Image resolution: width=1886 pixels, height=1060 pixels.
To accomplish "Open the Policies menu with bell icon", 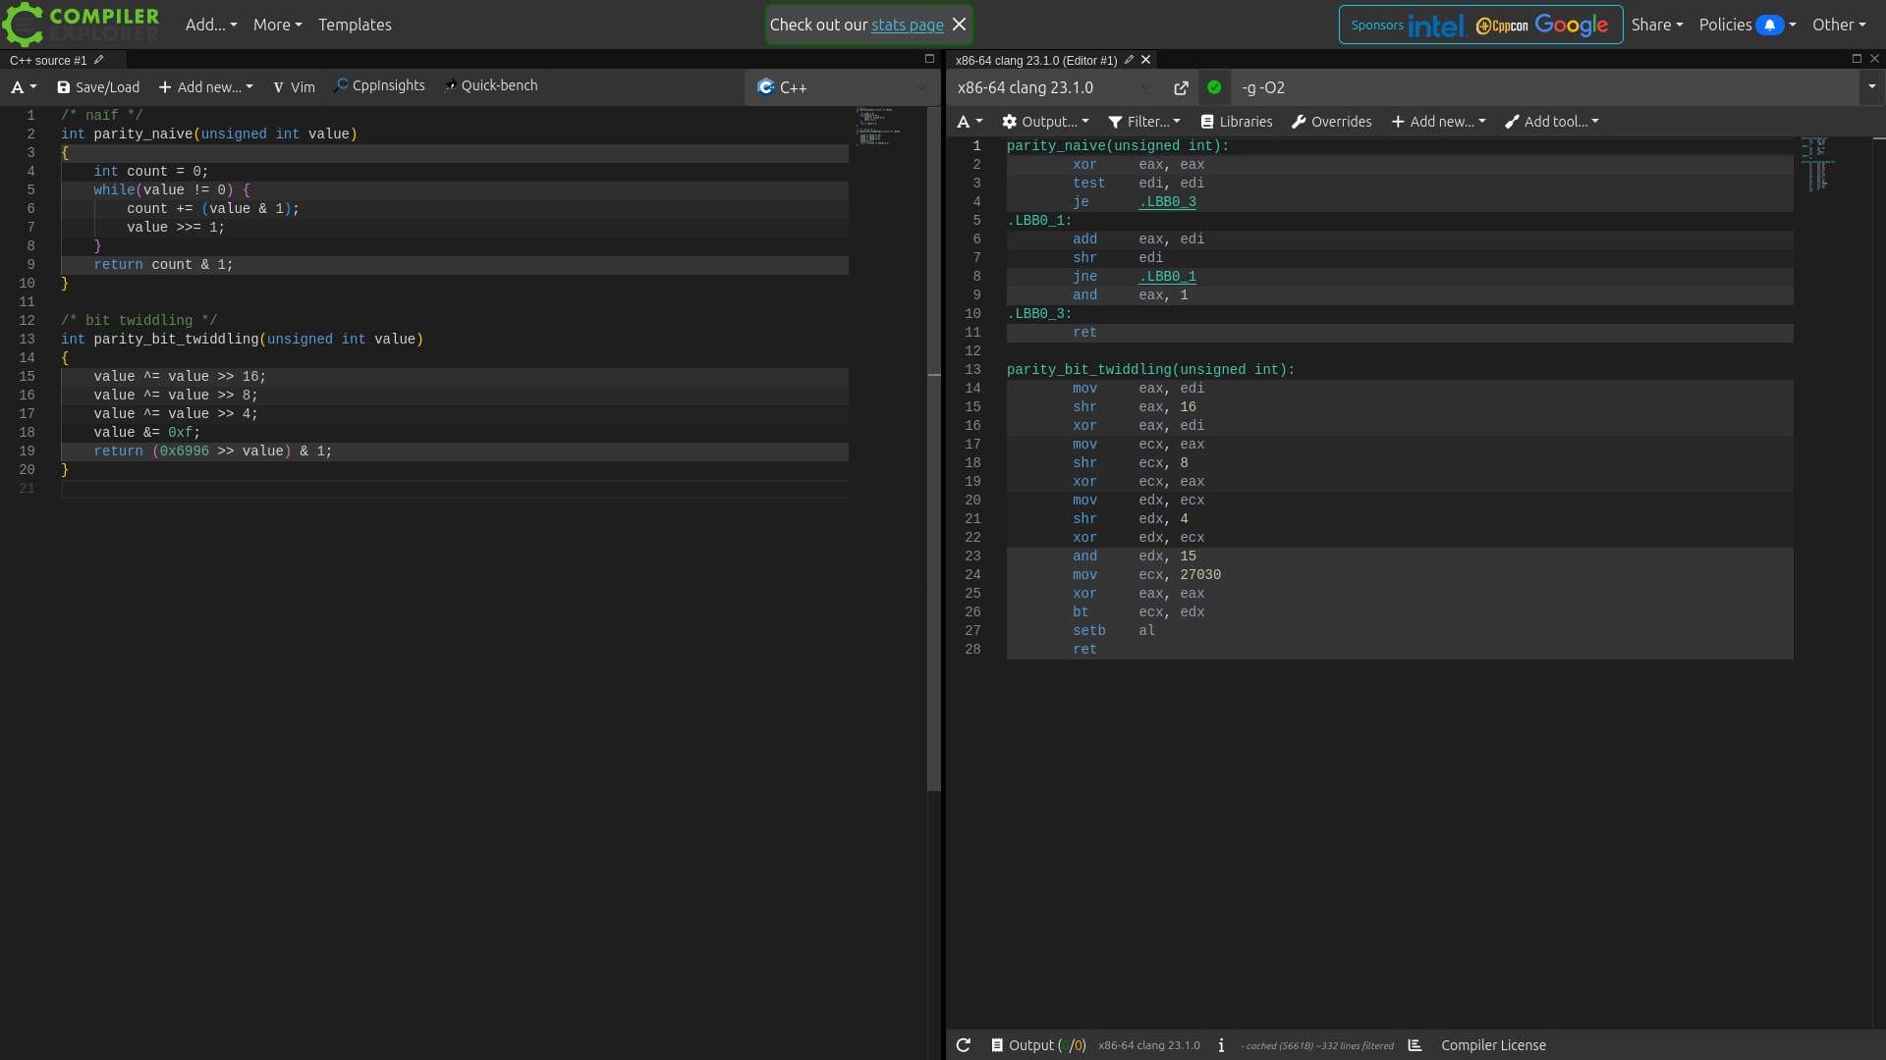I will point(1747,25).
